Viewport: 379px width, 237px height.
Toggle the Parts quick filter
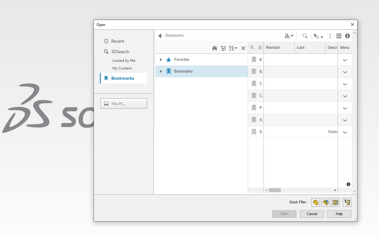pyautogui.click(x=316, y=202)
